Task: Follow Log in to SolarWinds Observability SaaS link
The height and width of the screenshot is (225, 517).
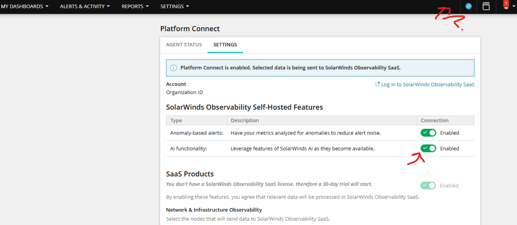Action: (x=428, y=85)
